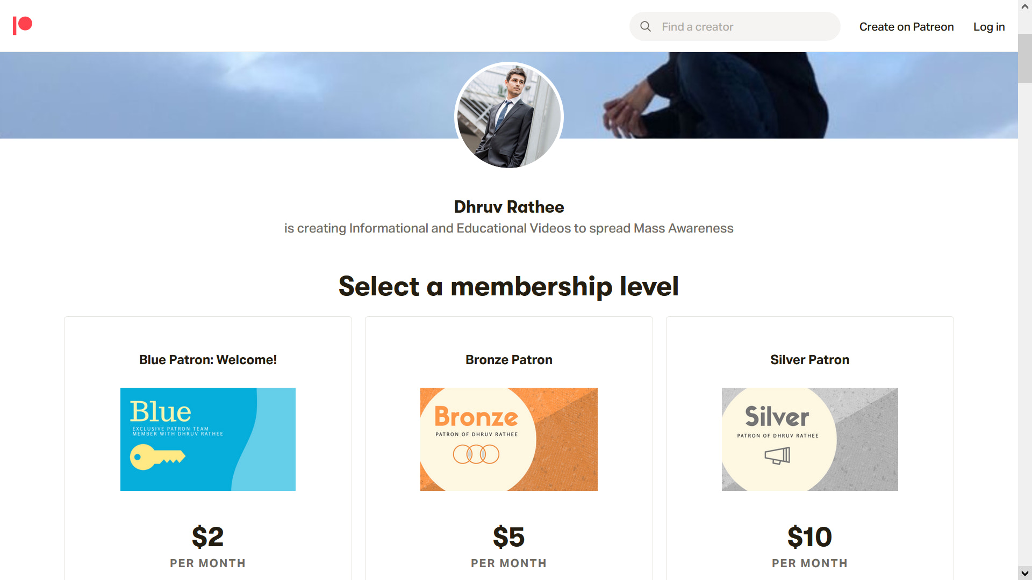This screenshot has height=580, width=1032.
Task: Click the creator banner cover image
Action: click(x=215, y=97)
